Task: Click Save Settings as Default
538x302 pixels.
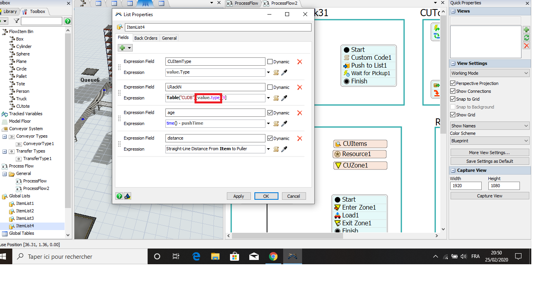Action: click(490, 161)
